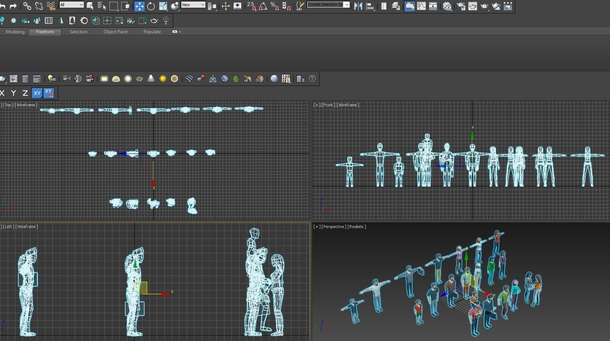Image resolution: width=610 pixels, height=341 pixels.
Task: Choose the Select Object tool
Action: tap(90, 6)
